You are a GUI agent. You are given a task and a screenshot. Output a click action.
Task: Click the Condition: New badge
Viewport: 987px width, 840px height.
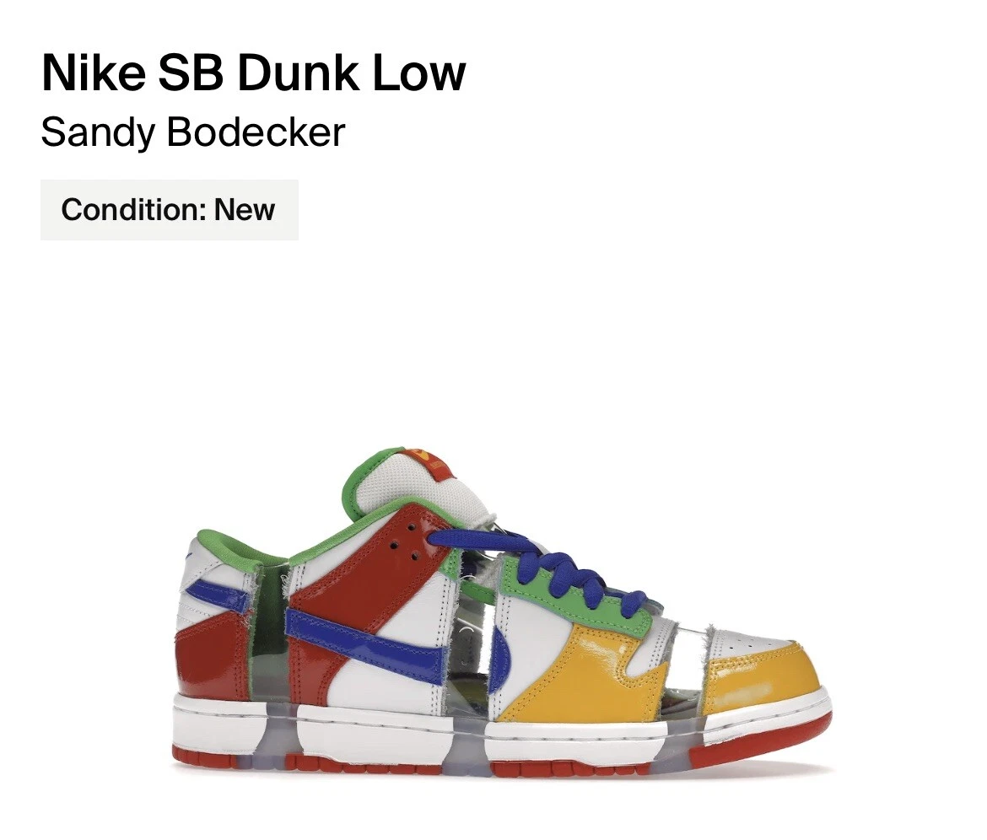tap(170, 209)
